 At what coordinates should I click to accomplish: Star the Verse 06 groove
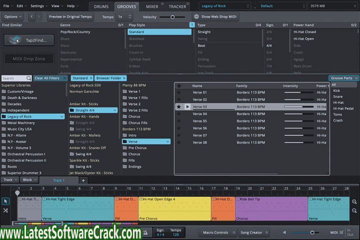179,128
